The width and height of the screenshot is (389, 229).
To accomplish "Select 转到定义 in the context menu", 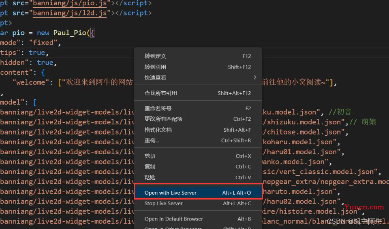I will click(198, 56).
